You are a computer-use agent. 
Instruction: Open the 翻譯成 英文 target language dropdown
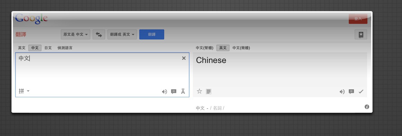[x=122, y=34]
